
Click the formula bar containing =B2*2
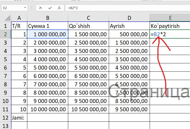point(128,8)
